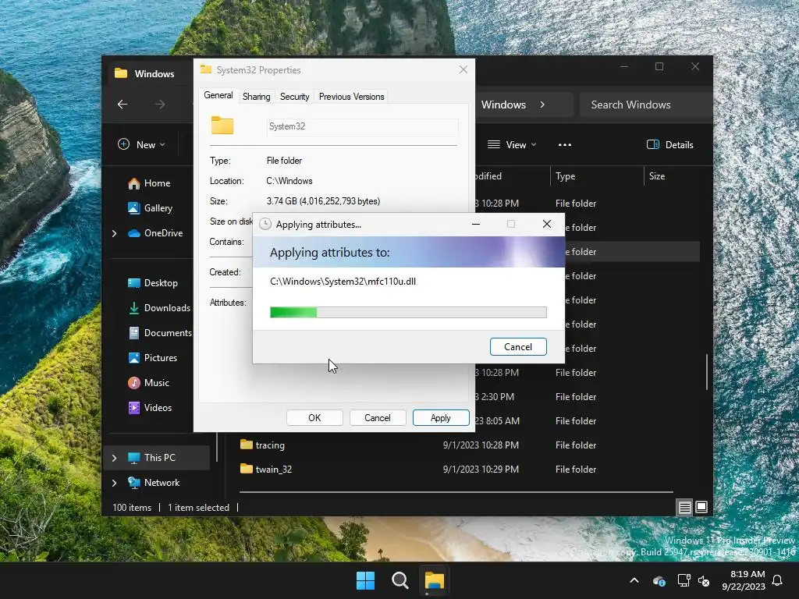The height and width of the screenshot is (599, 799).
Task: Click the attributes progress bar
Action: pyautogui.click(x=408, y=312)
